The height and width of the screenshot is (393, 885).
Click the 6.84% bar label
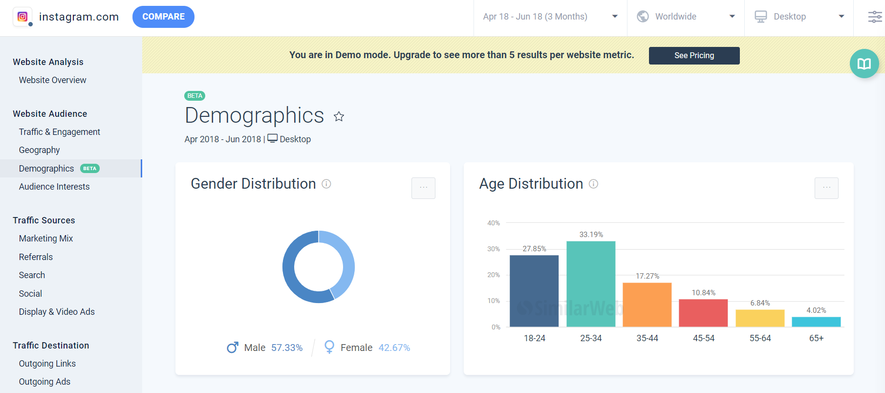coord(760,303)
